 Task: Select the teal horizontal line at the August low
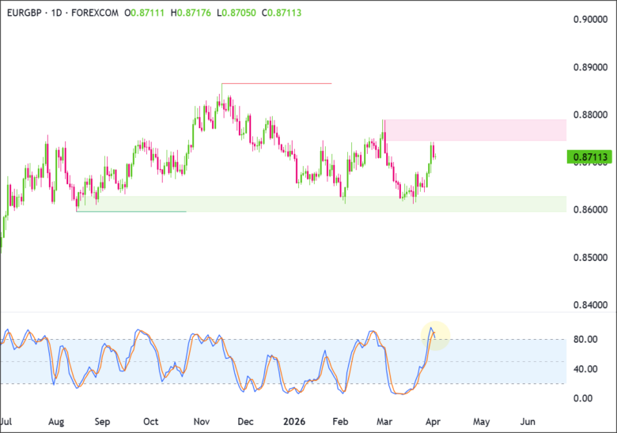(131, 212)
